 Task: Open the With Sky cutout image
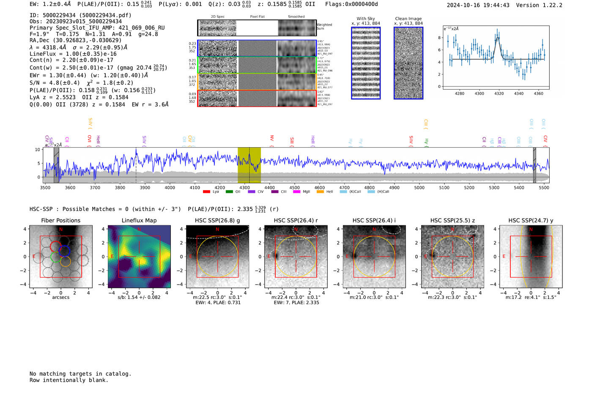[366, 63]
